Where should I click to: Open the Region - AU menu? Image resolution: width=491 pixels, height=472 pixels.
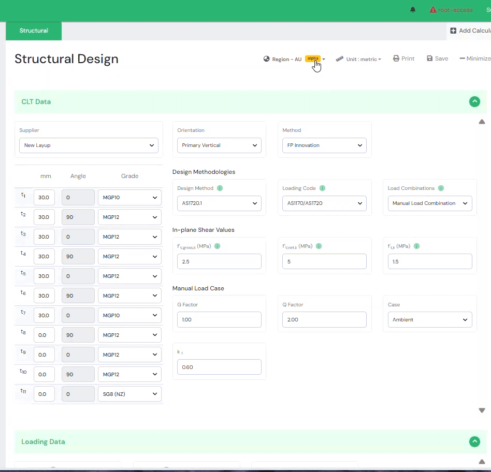coord(293,59)
